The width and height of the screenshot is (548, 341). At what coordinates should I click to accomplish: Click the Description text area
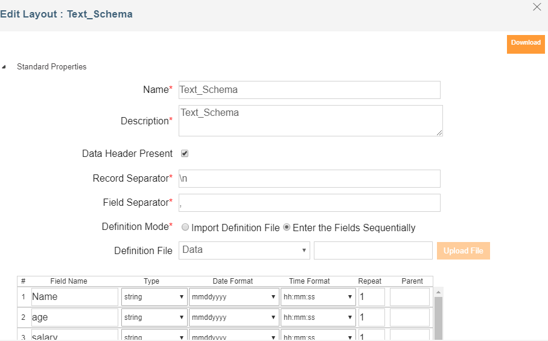coord(310,121)
